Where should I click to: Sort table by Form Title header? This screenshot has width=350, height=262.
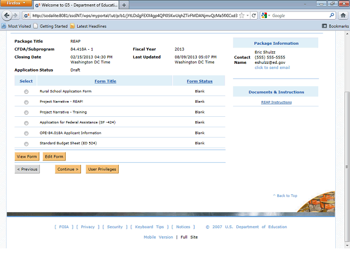tap(106, 81)
